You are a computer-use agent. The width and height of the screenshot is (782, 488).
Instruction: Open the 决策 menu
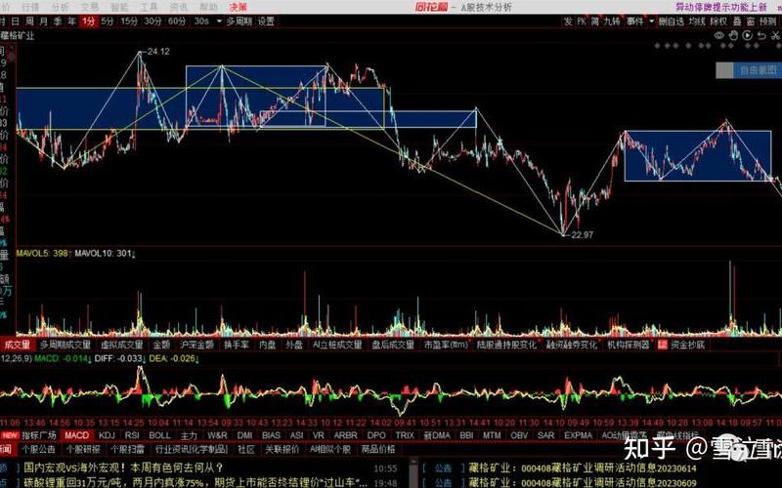click(238, 7)
